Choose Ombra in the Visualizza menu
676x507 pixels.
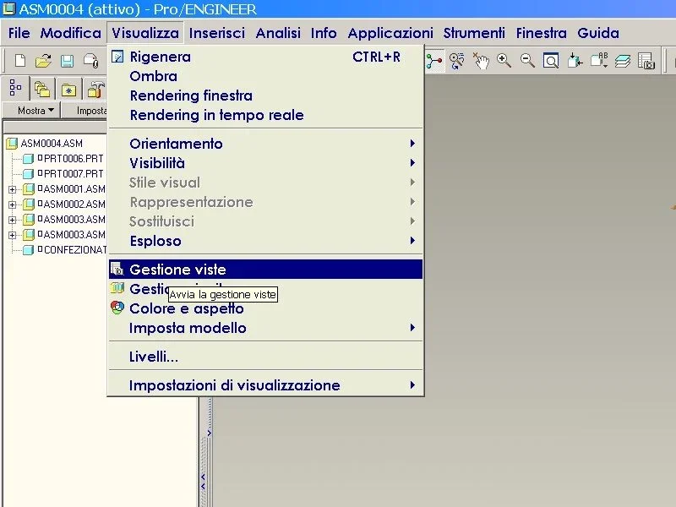pyautogui.click(x=265, y=76)
